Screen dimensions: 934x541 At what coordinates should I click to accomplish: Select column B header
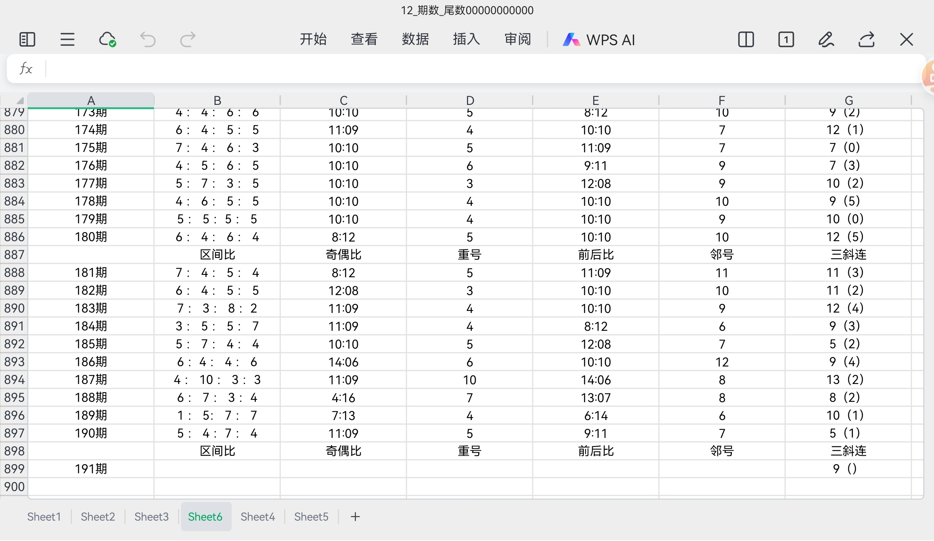coord(217,100)
